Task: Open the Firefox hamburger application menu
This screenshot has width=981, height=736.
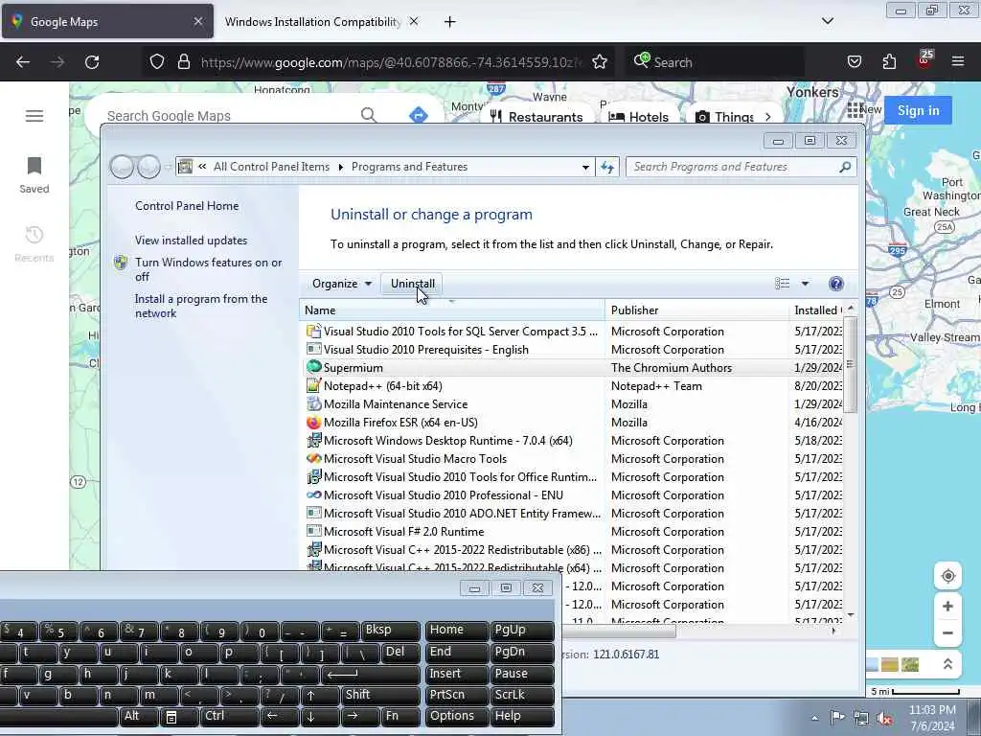Action: (958, 61)
